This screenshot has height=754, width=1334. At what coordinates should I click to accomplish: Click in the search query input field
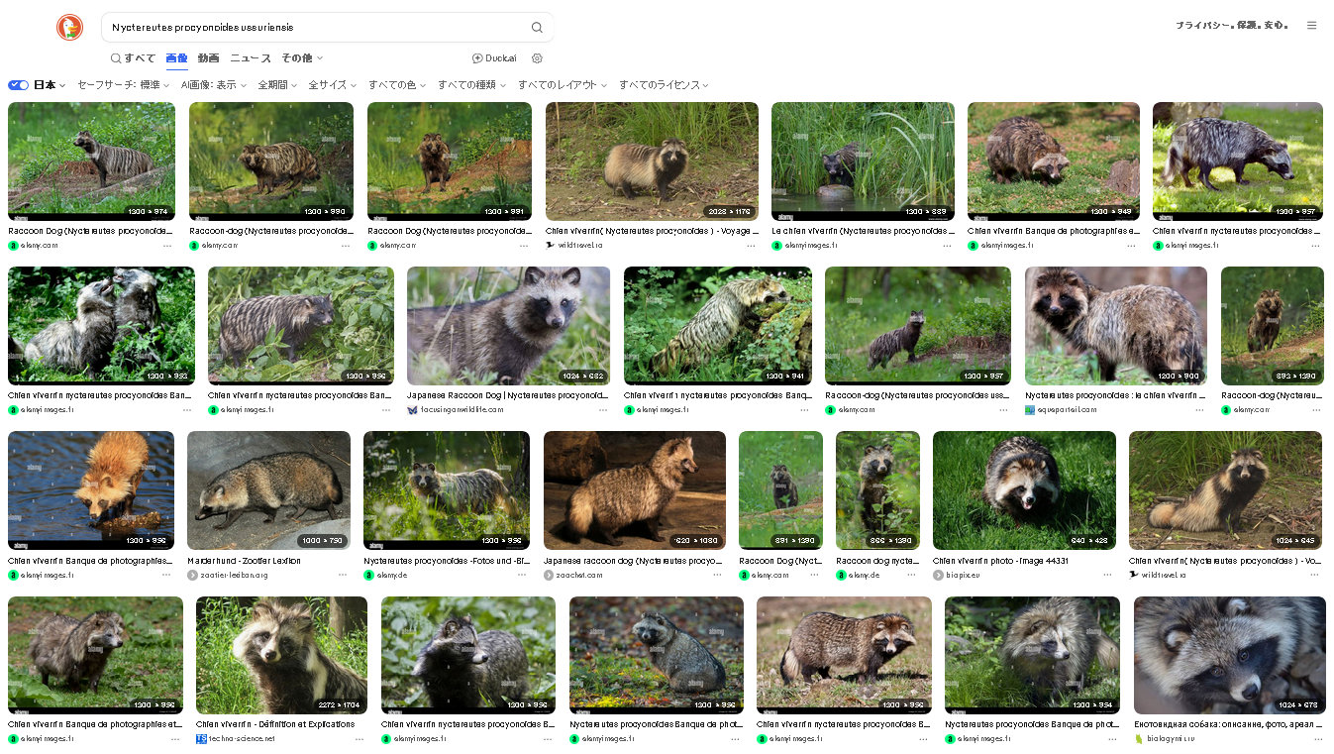[x=317, y=28]
